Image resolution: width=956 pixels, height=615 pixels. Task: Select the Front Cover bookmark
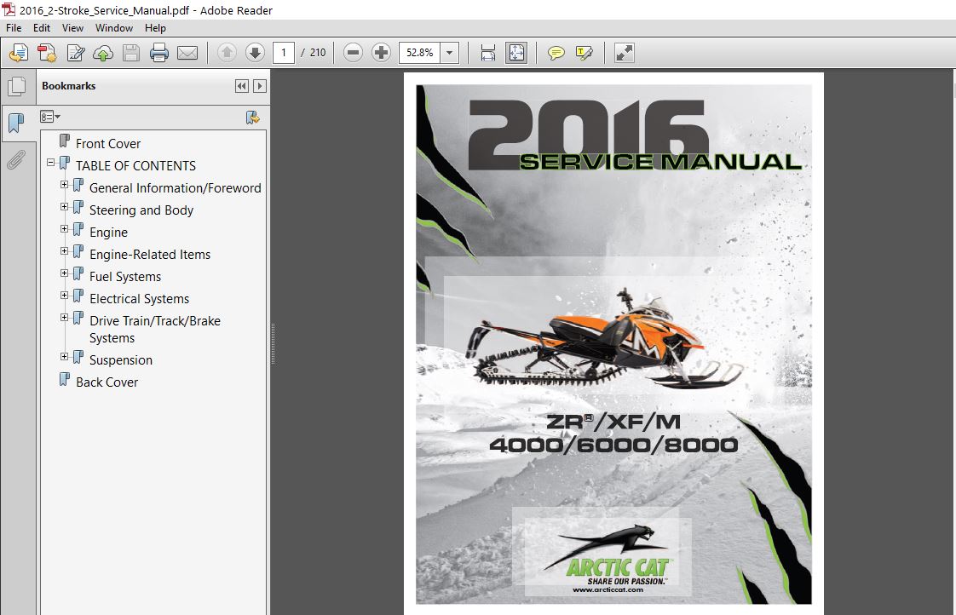point(108,143)
